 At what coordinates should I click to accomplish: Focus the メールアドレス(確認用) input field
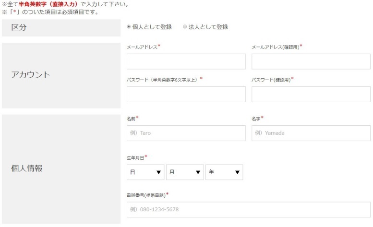tap(311, 61)
